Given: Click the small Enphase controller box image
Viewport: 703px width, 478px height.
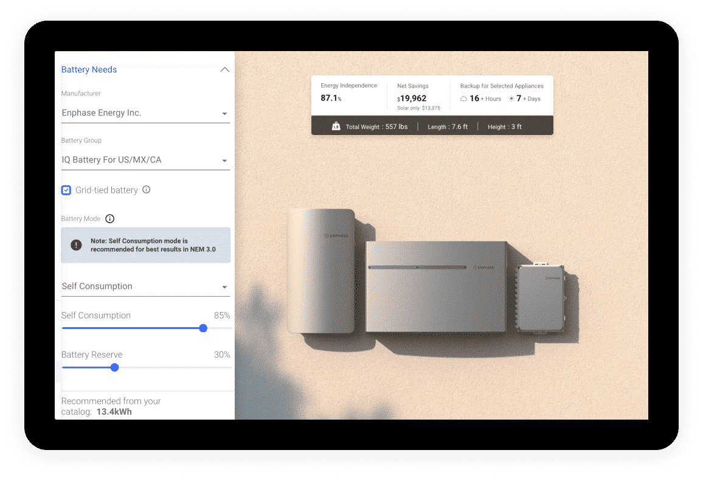Looking at the screenshot, I should tap(541, 298).
